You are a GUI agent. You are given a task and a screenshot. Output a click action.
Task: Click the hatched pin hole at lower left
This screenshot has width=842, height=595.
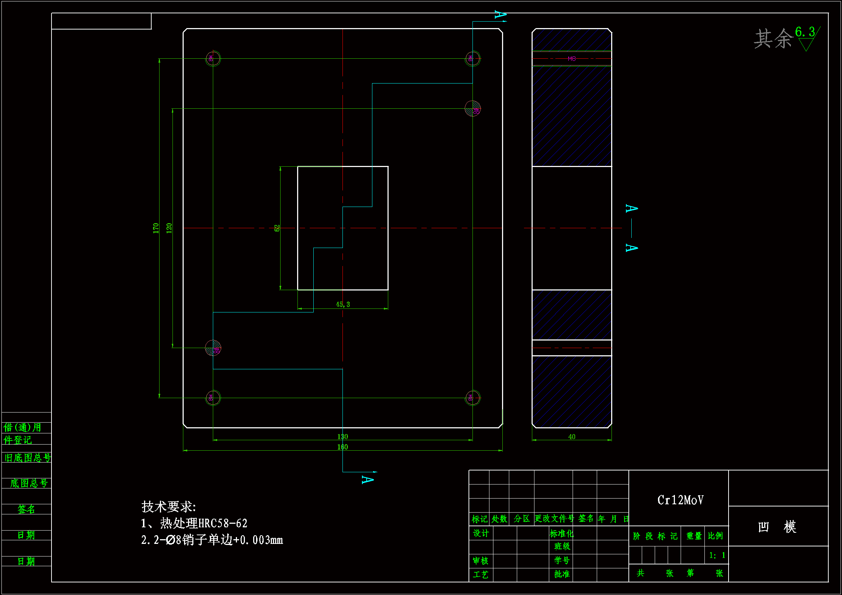pos(213,348)
